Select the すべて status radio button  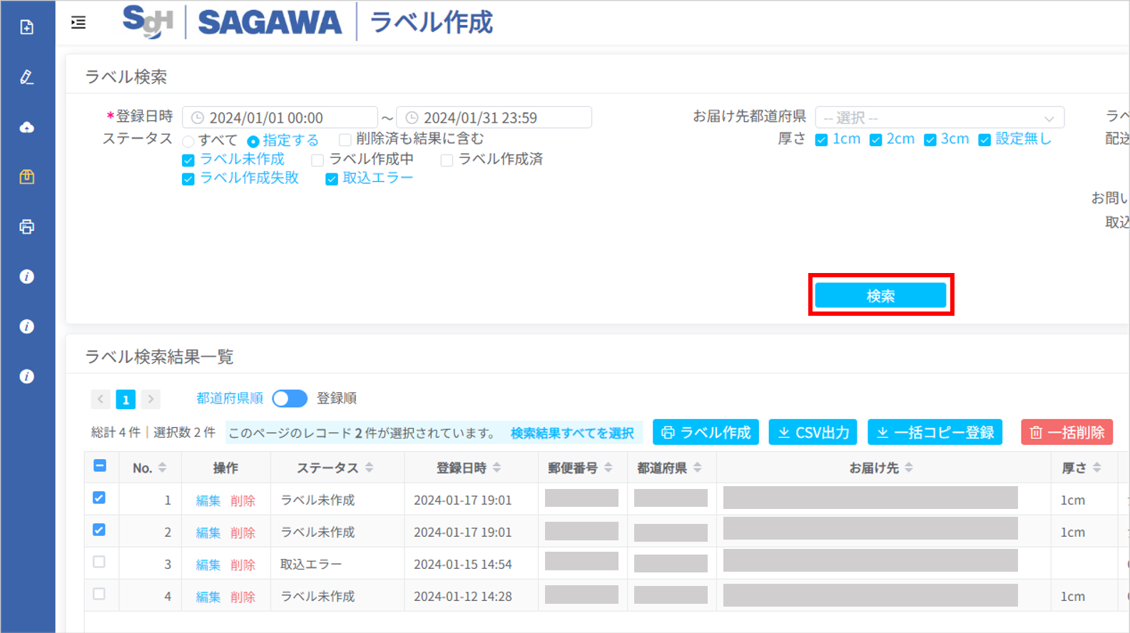188,141
